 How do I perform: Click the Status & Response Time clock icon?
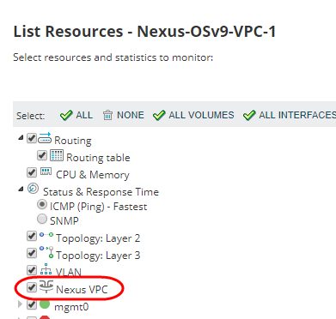[x=33, y=189]
